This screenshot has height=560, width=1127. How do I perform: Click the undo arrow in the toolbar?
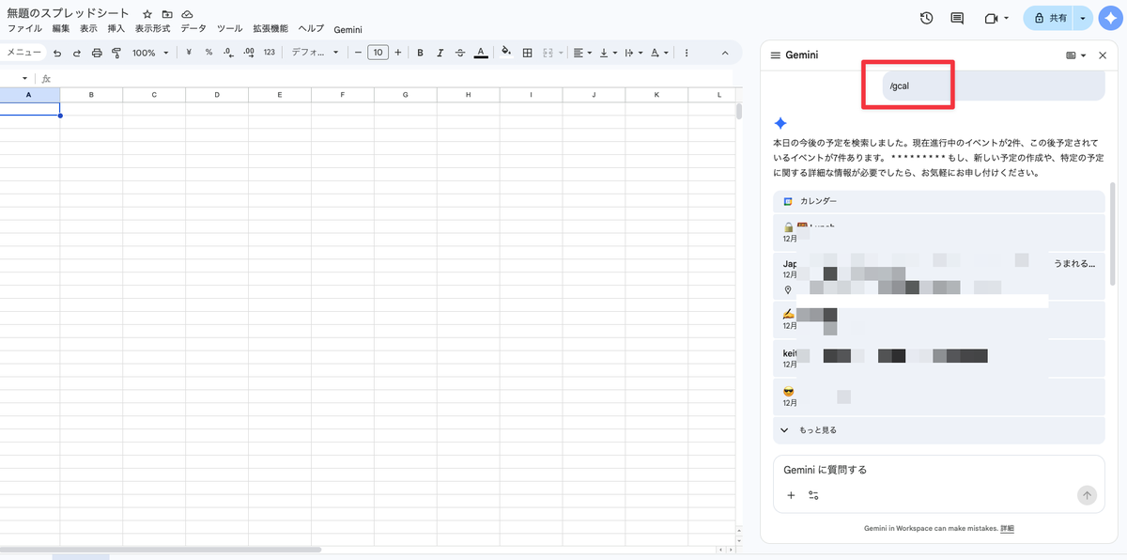point(57,53)
